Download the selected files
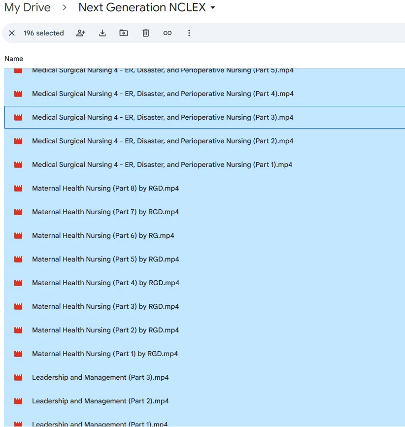The image size is (405, 427). [102, 33]
